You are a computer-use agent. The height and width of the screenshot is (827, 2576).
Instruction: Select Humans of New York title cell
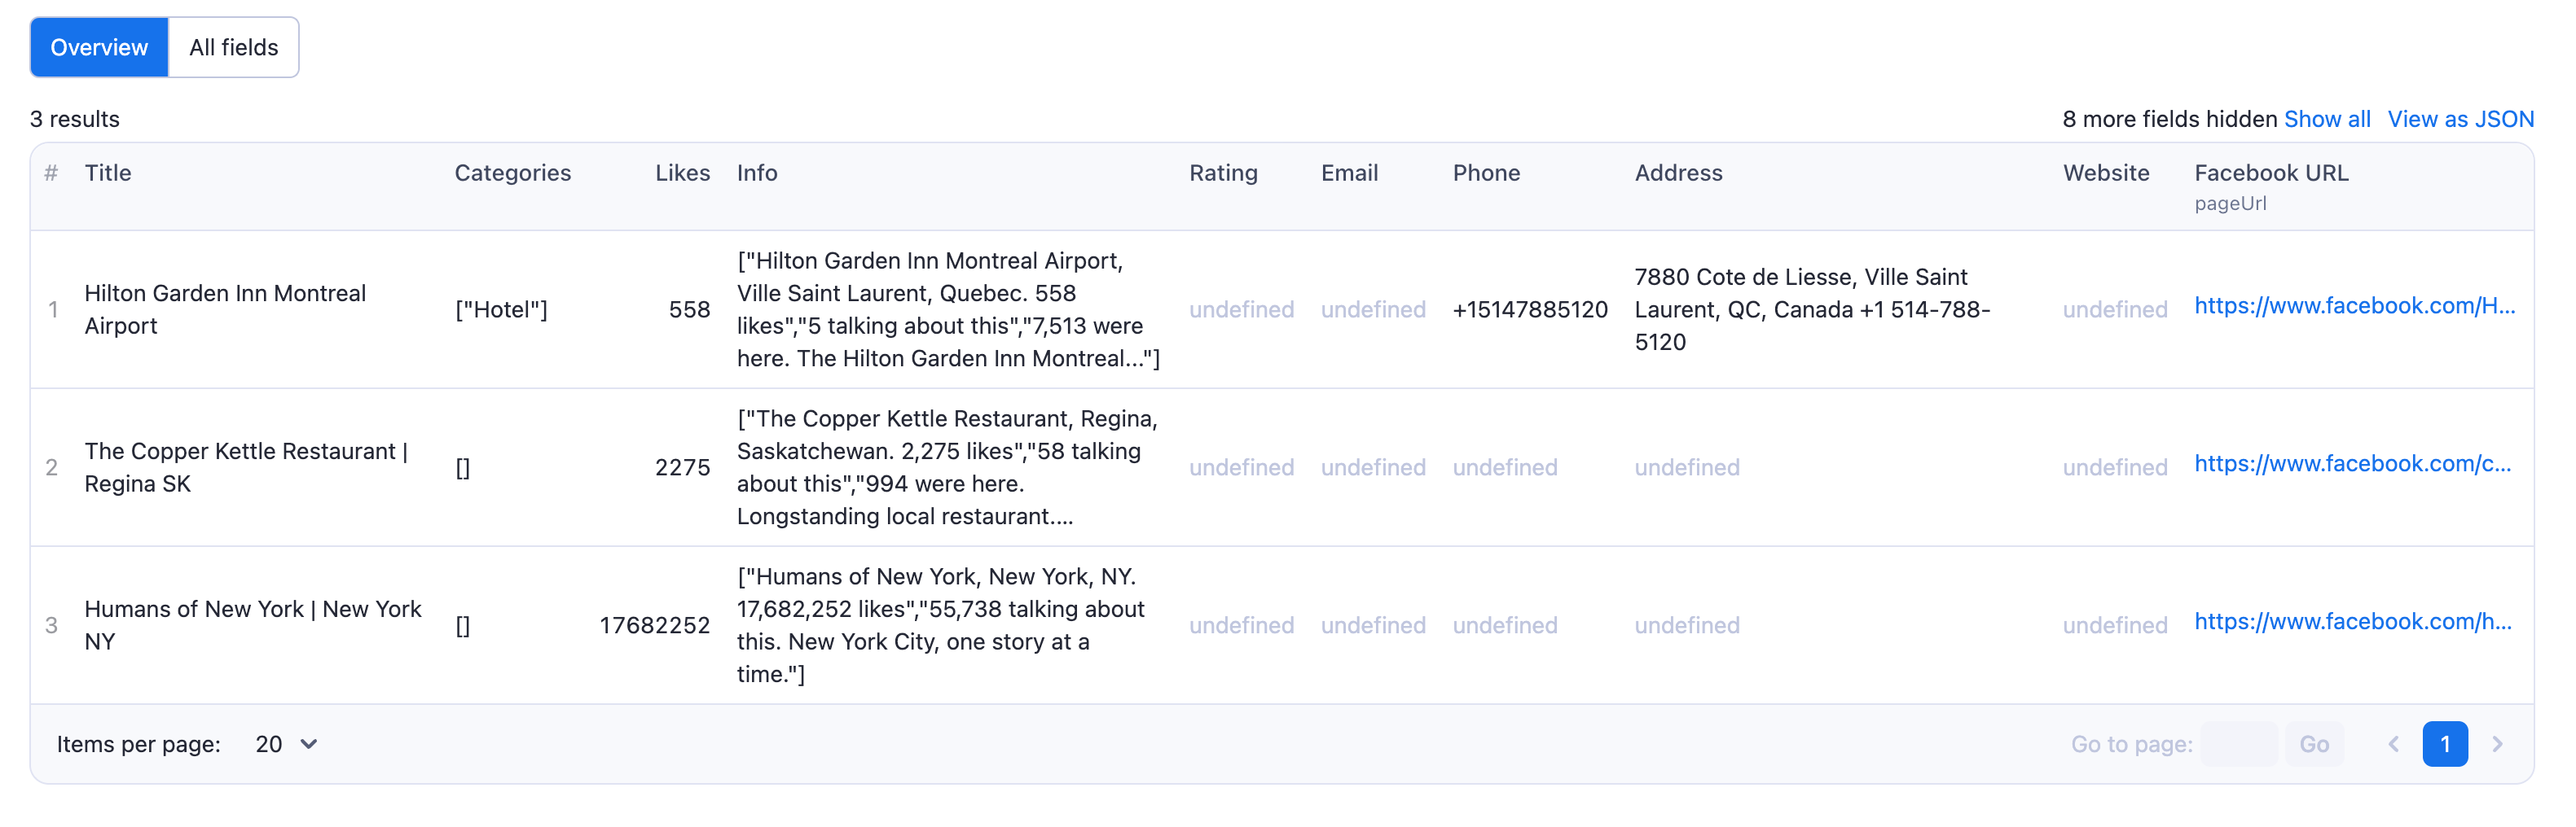tap(253, 625)
